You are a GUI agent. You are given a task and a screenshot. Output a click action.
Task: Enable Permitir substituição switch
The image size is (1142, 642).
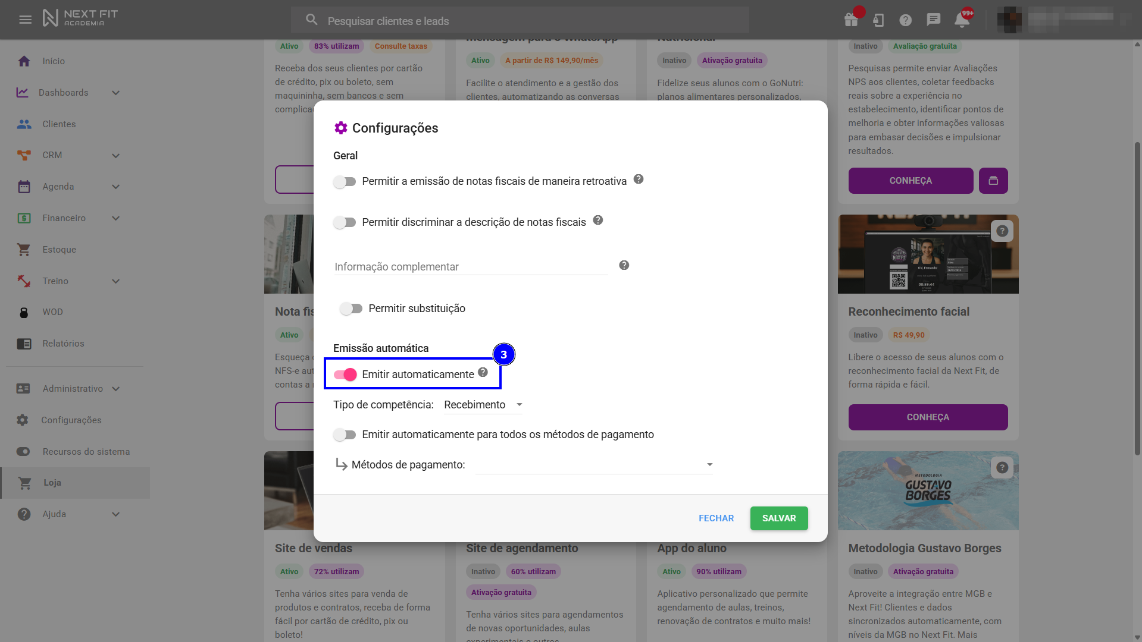(351, 309)
